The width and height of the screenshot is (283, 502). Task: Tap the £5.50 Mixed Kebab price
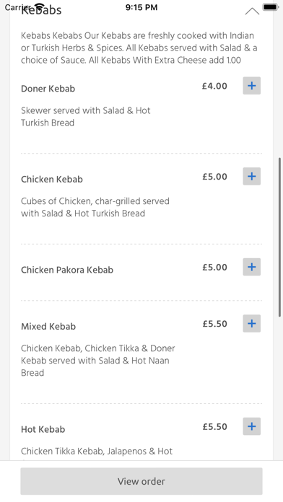tap(214, 324)
